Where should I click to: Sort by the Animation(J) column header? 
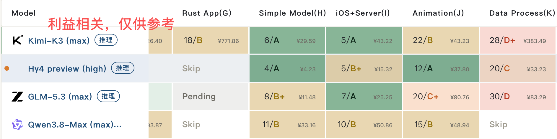438,13
